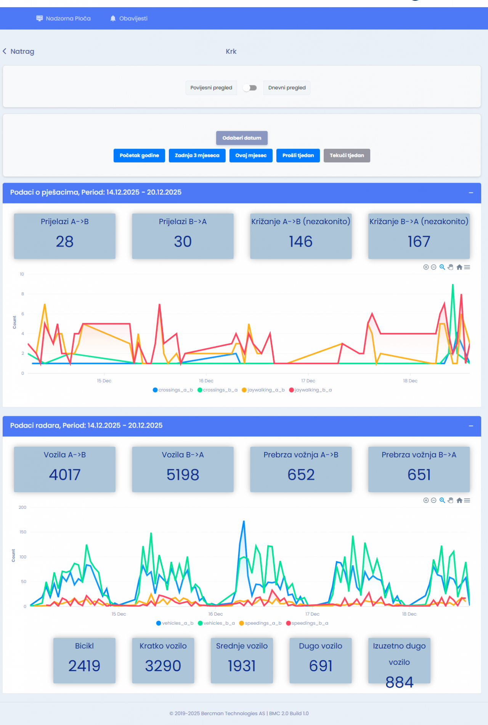488x725 pixels.
Task: Select the Prošli tjedan date range
Action: pyautogui.click(x=298, y=156)
